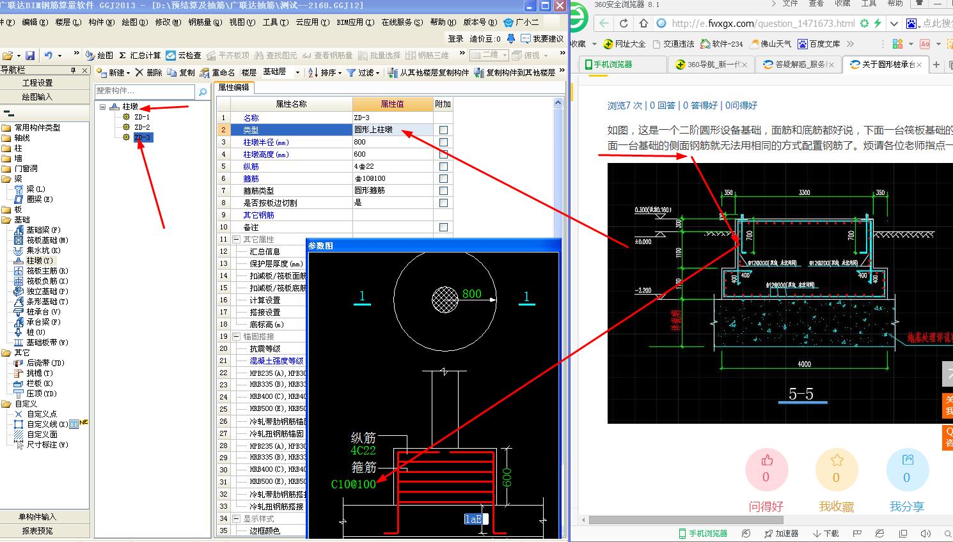Viewport: 953px width, 542px height.
Task: Toggle 附加 checkbox for 箍筋类型 row
Action: pyautogui.click(x=443, y=190)
